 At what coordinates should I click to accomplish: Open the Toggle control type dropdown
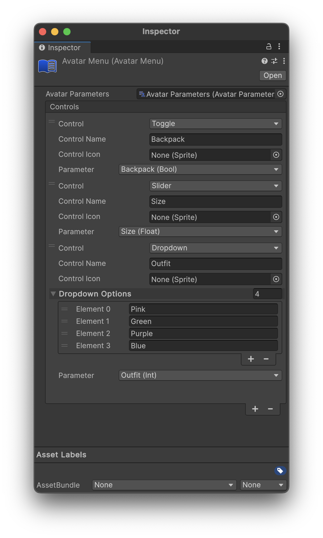[x=215, y=124]
